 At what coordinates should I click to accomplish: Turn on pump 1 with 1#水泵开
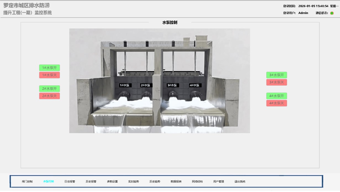point(49,68)
